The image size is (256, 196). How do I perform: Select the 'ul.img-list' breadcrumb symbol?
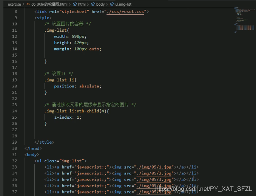click(x=123, y=5)
